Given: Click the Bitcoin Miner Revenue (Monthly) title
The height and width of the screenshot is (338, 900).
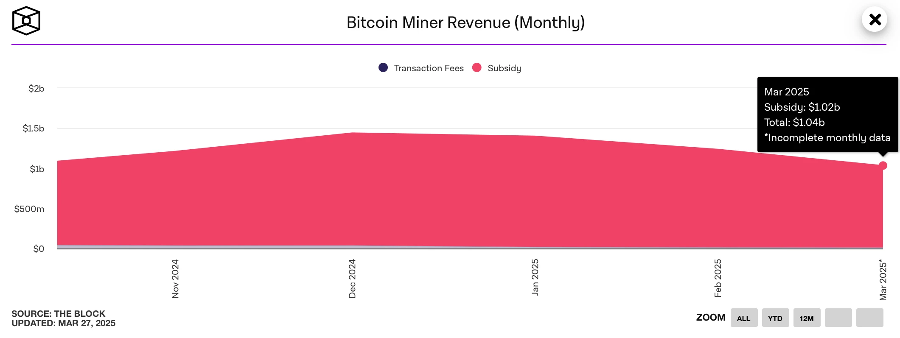Looking at the screenshot, I should pyautogui.click(x=465, y=22).
